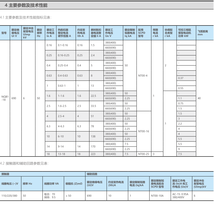214x204 pixels.
Task: Click the trip setting value "78"
Action: pyautogui.click(x=92, y=126)
